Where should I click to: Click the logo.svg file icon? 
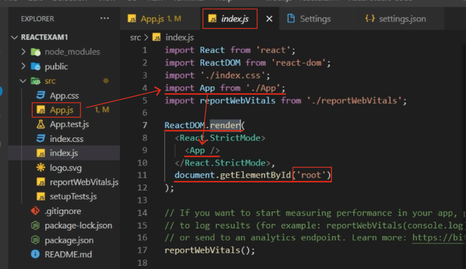click(41, 168)
